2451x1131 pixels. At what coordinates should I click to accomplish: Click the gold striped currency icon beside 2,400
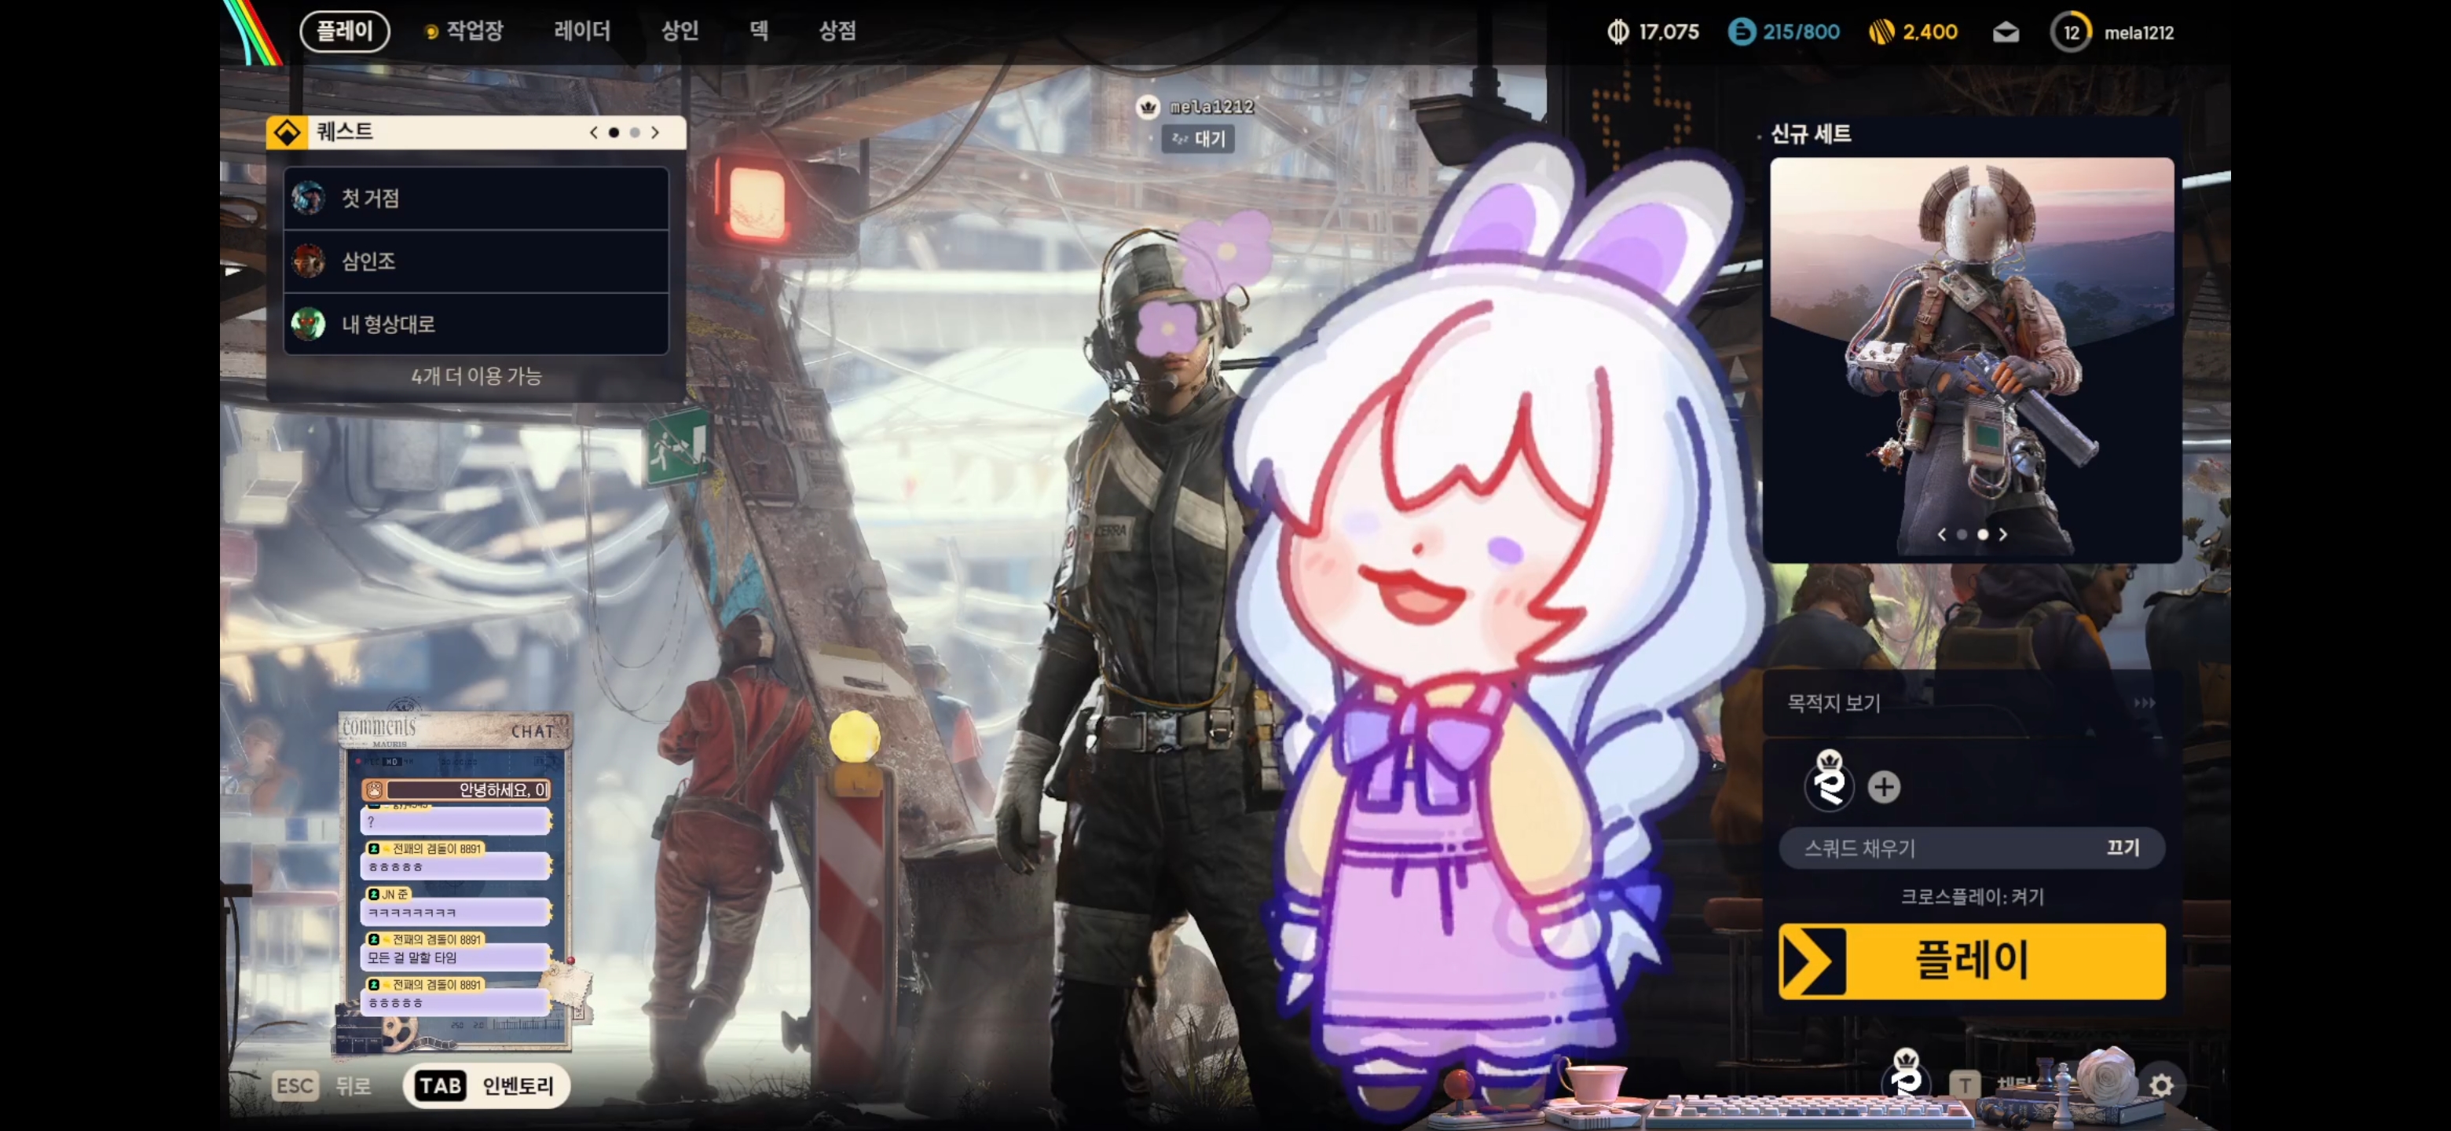(x=1881, y=32)
